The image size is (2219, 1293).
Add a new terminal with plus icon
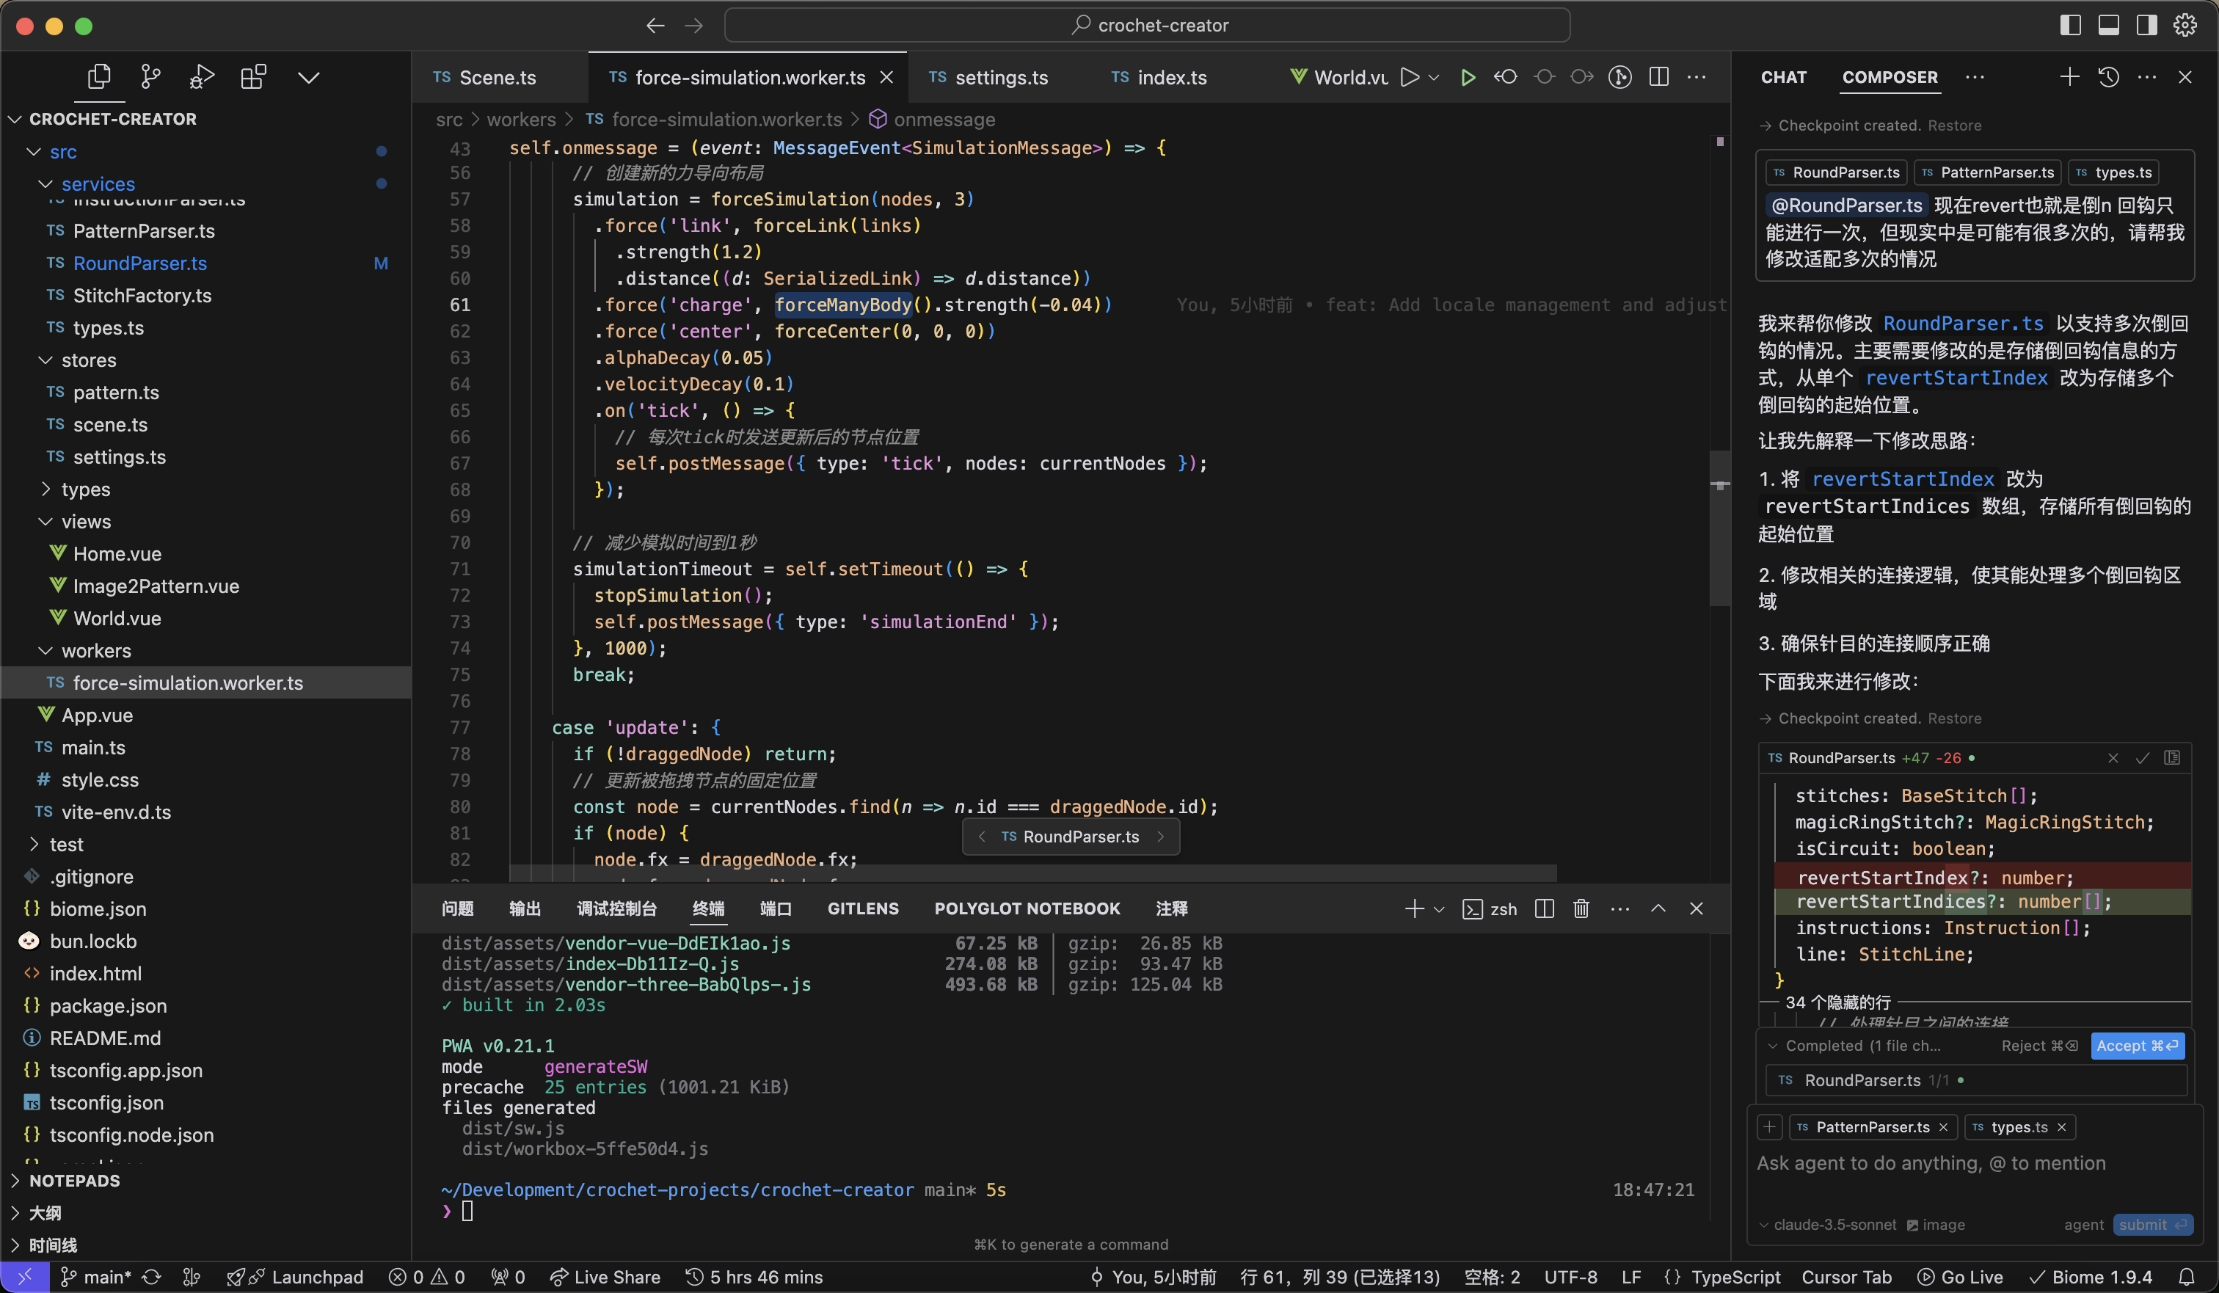click(x=1413, y=908)
